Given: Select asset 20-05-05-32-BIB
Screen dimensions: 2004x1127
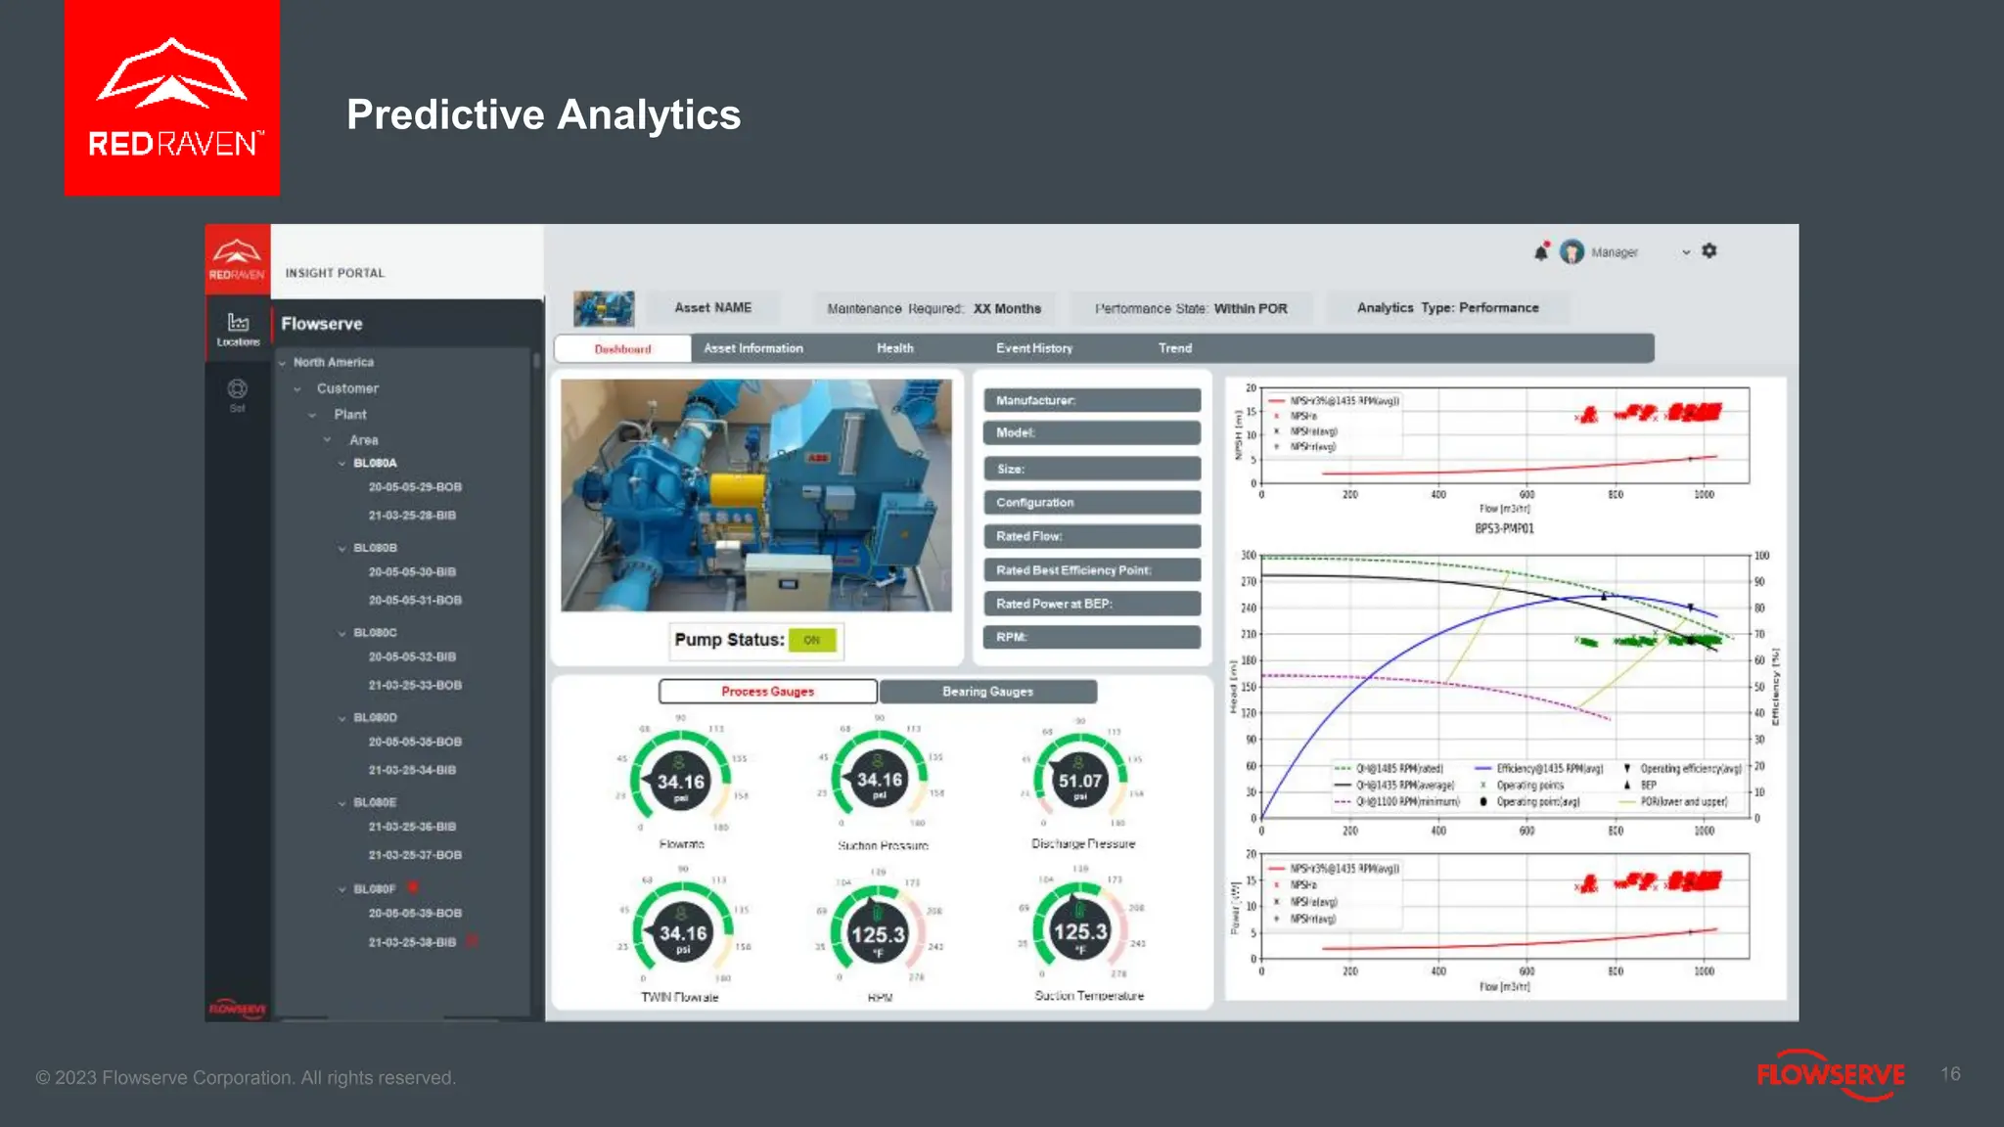Looking at the screenshot, I should pyautogui.click(x=412, y=657).
